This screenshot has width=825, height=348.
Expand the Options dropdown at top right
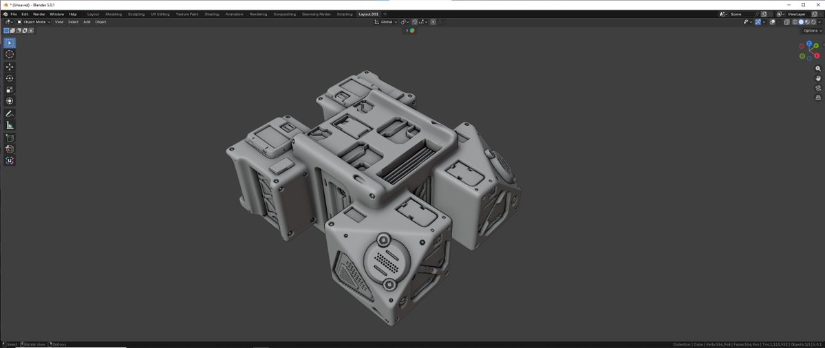click(813, 30)
